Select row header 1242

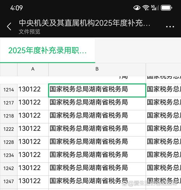point(9,169)
